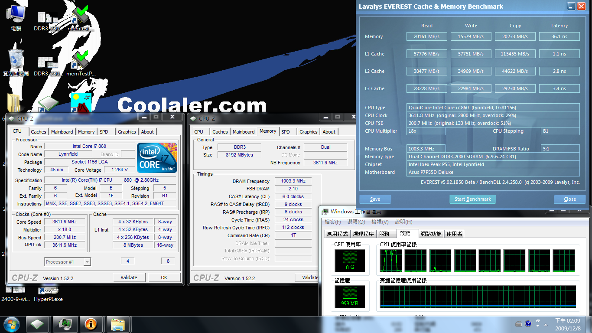Image resolution: width=592 pixels, height=333 pixels.
Task: Click the keyboard input method tray icon
Action: pos(519,324)
